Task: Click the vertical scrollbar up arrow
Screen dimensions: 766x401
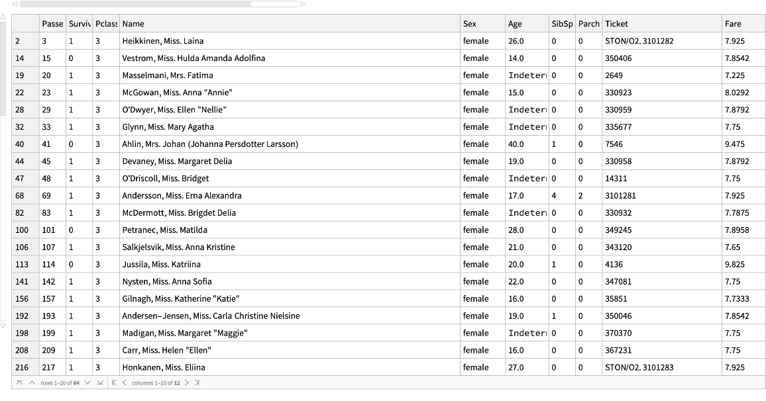Action: point(3,16)
